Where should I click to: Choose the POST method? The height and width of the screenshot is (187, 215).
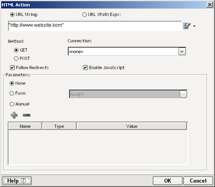coord(16,58)
